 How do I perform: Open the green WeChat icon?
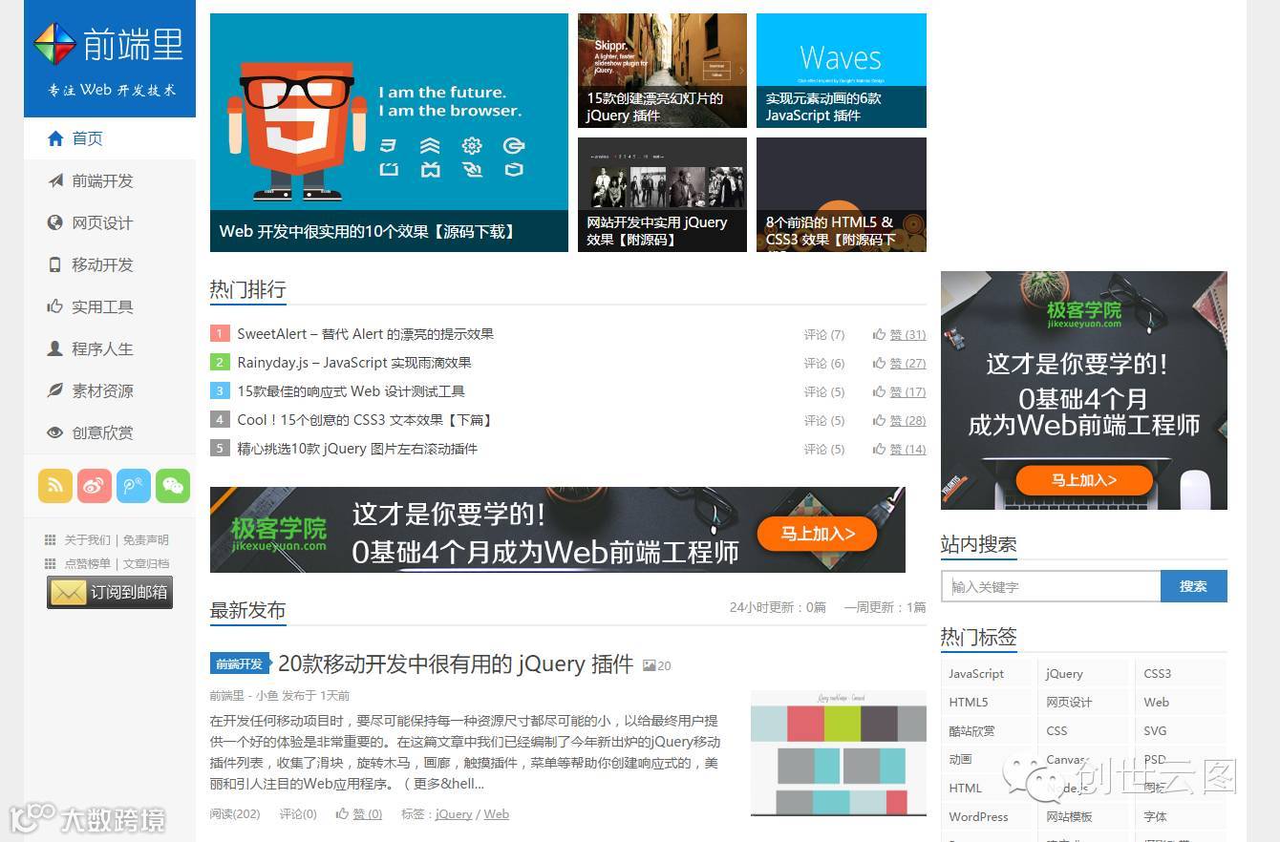click(x=173, y=486)
